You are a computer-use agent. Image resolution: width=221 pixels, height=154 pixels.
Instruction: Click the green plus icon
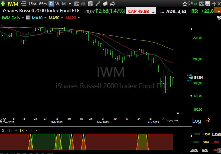[3, 4]
